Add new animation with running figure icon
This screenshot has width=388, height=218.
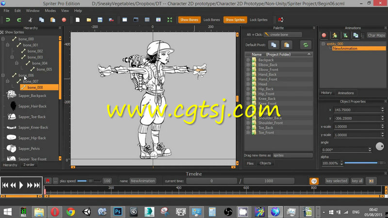[335, 35]
